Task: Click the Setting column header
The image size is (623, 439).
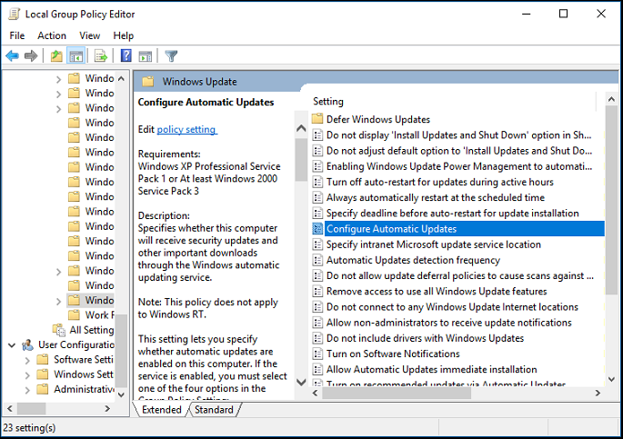Action: (x=329, y=101)
